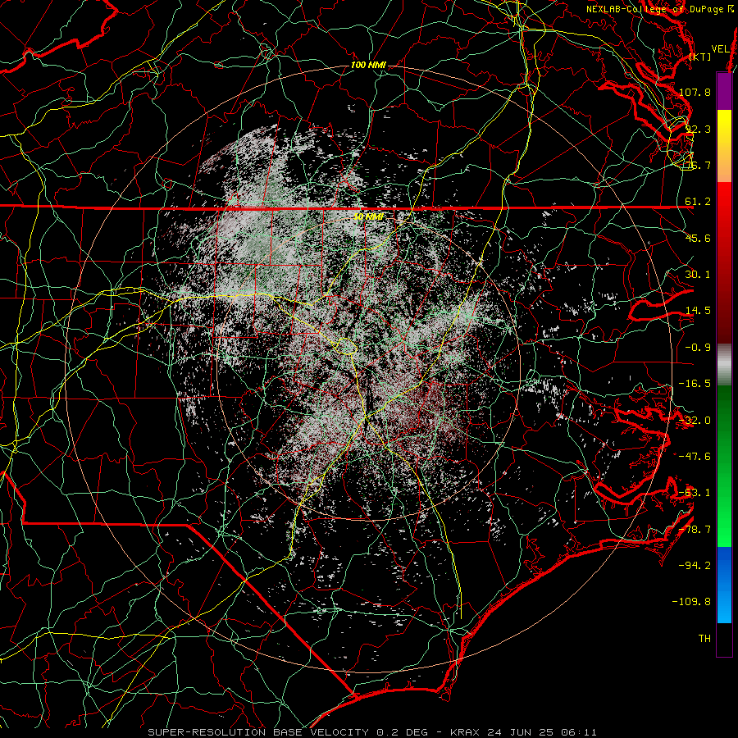This screenshot has width=738, height=738.
Task: Click the gray zero-velocity color bar segment
Action: tap(724, 365)
